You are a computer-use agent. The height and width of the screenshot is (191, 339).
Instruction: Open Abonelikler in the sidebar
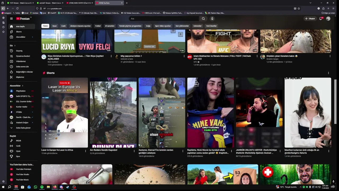(22, 37)
